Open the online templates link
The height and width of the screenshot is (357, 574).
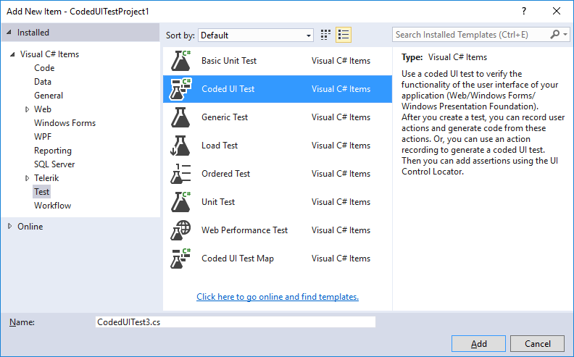tap(278, 297)
